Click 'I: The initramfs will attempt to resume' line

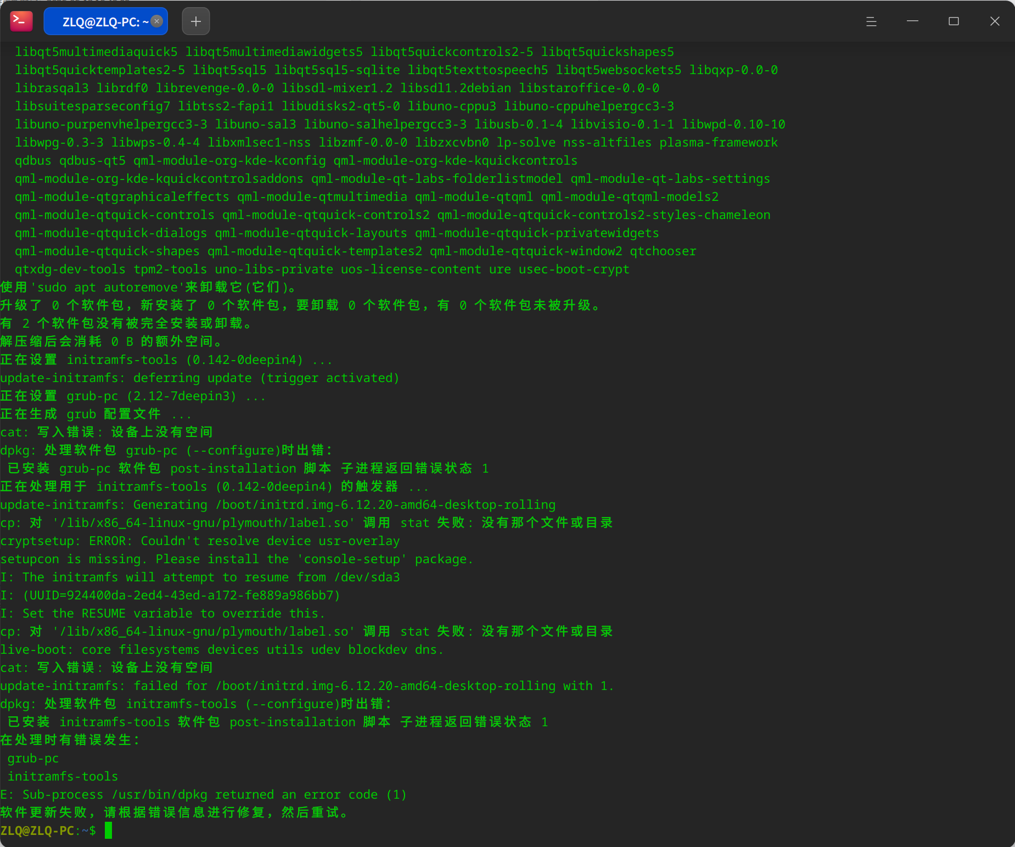(200, 577)
